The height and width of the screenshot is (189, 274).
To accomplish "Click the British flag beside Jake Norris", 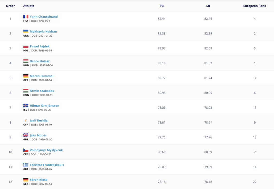I will (x=26, y=135).
